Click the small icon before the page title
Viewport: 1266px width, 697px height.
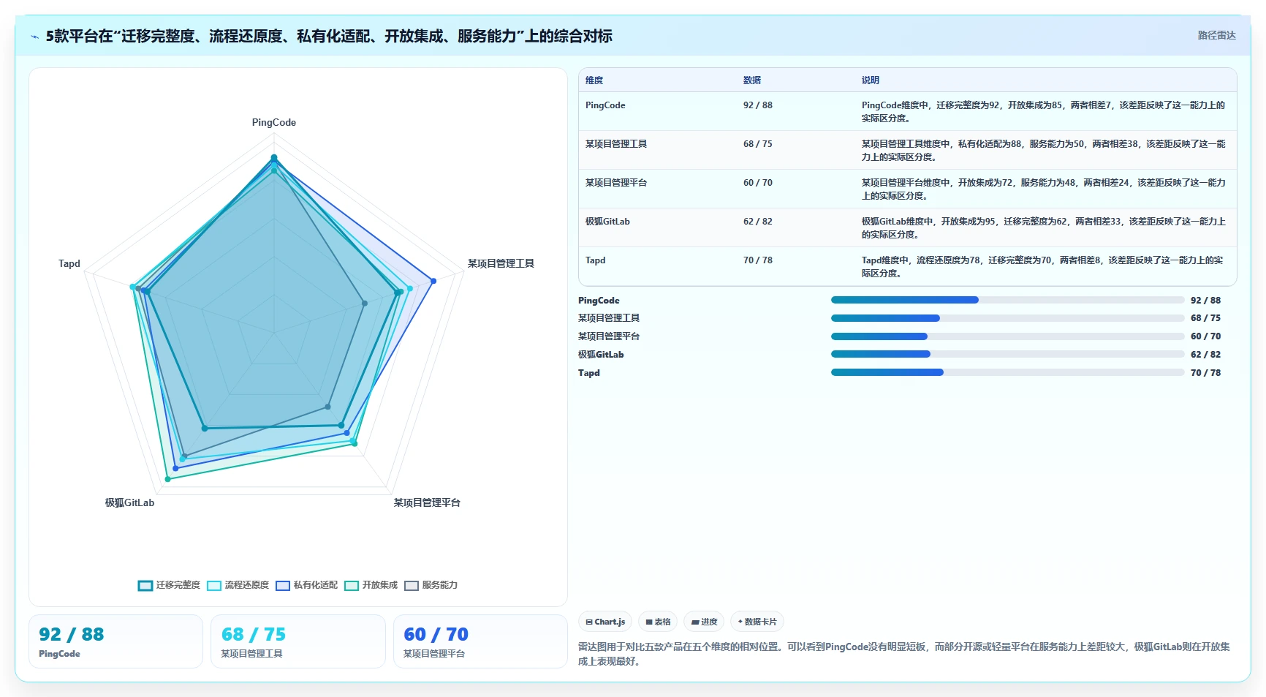click(x=34, y=37)
